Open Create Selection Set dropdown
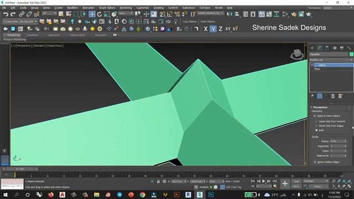 pyautogui.click(x=210, y=13)
